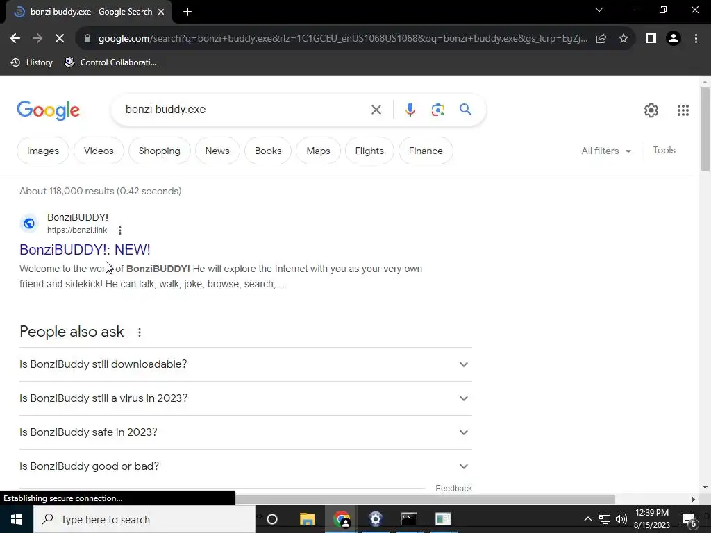The height and width of the screenshot is (533, 711).
Task: Go to the Google logo homepage
Action: pyautogui.click(x=48, y=110)
